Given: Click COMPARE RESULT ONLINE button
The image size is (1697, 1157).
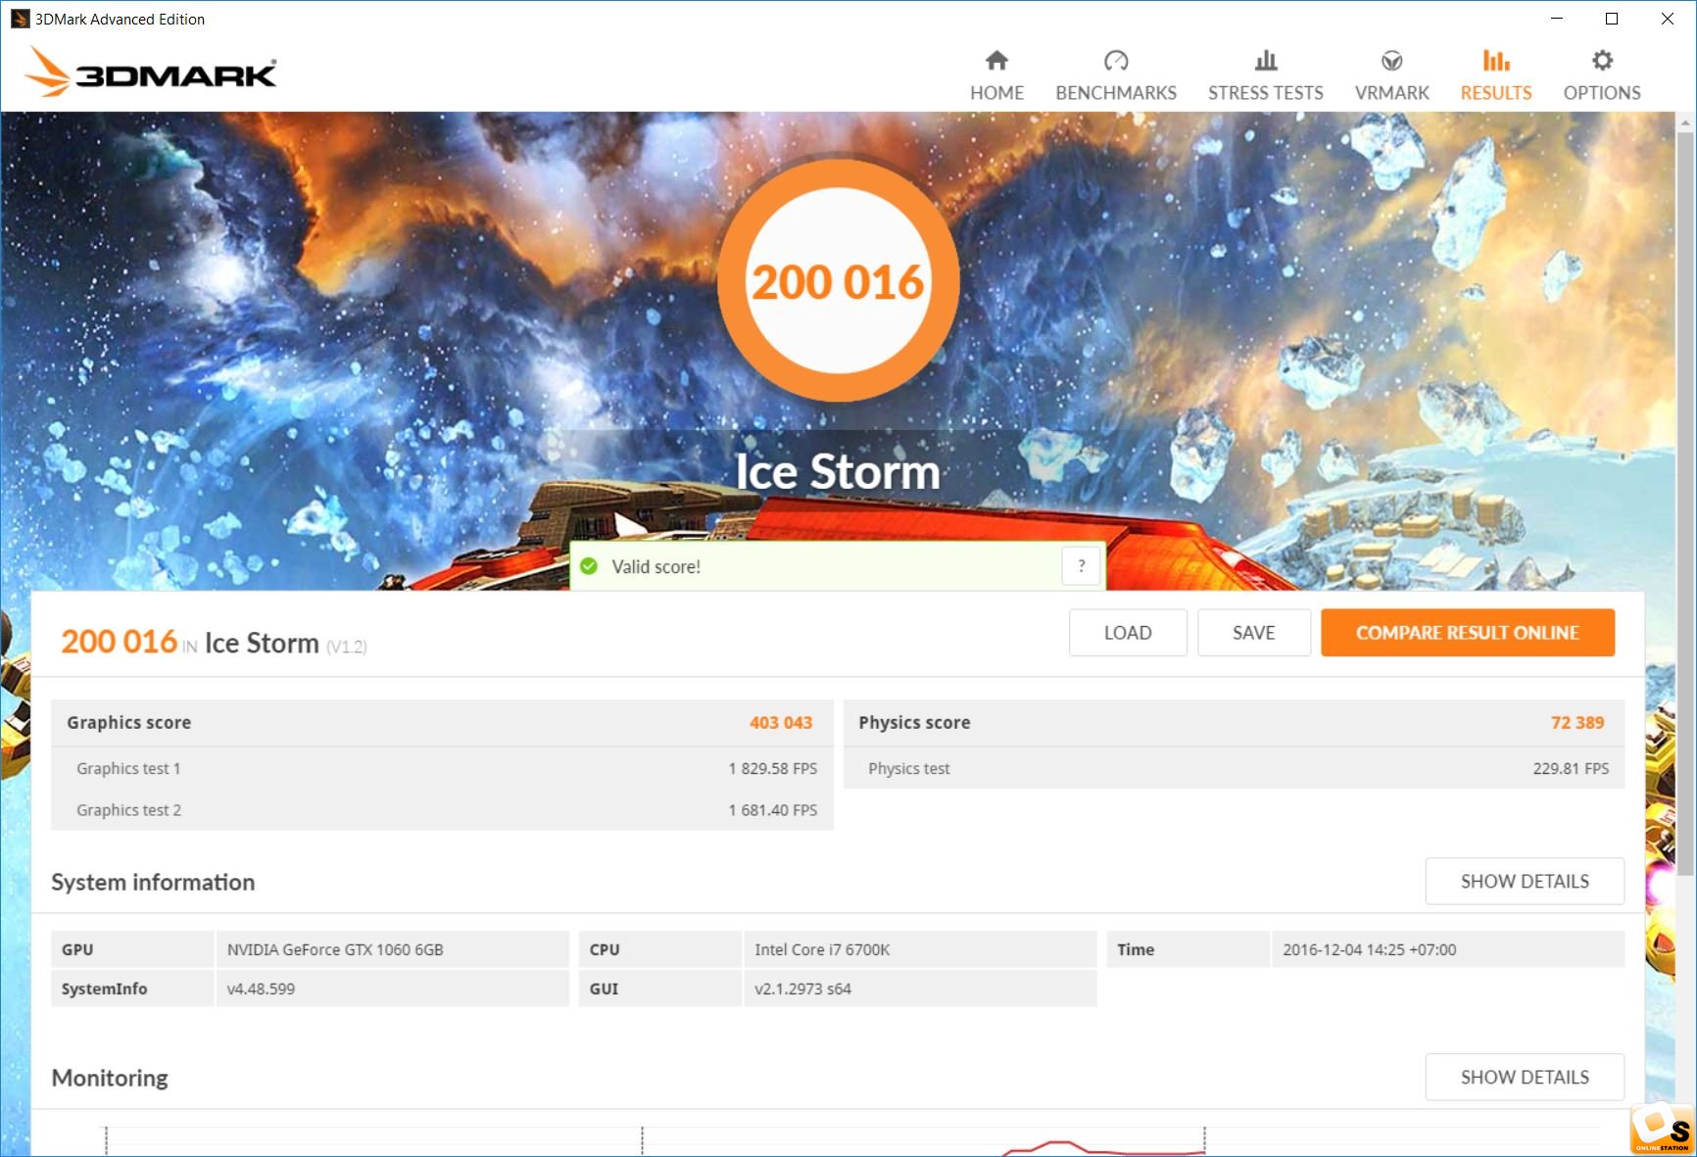Looking at the screenshot, I should 1468,633.
